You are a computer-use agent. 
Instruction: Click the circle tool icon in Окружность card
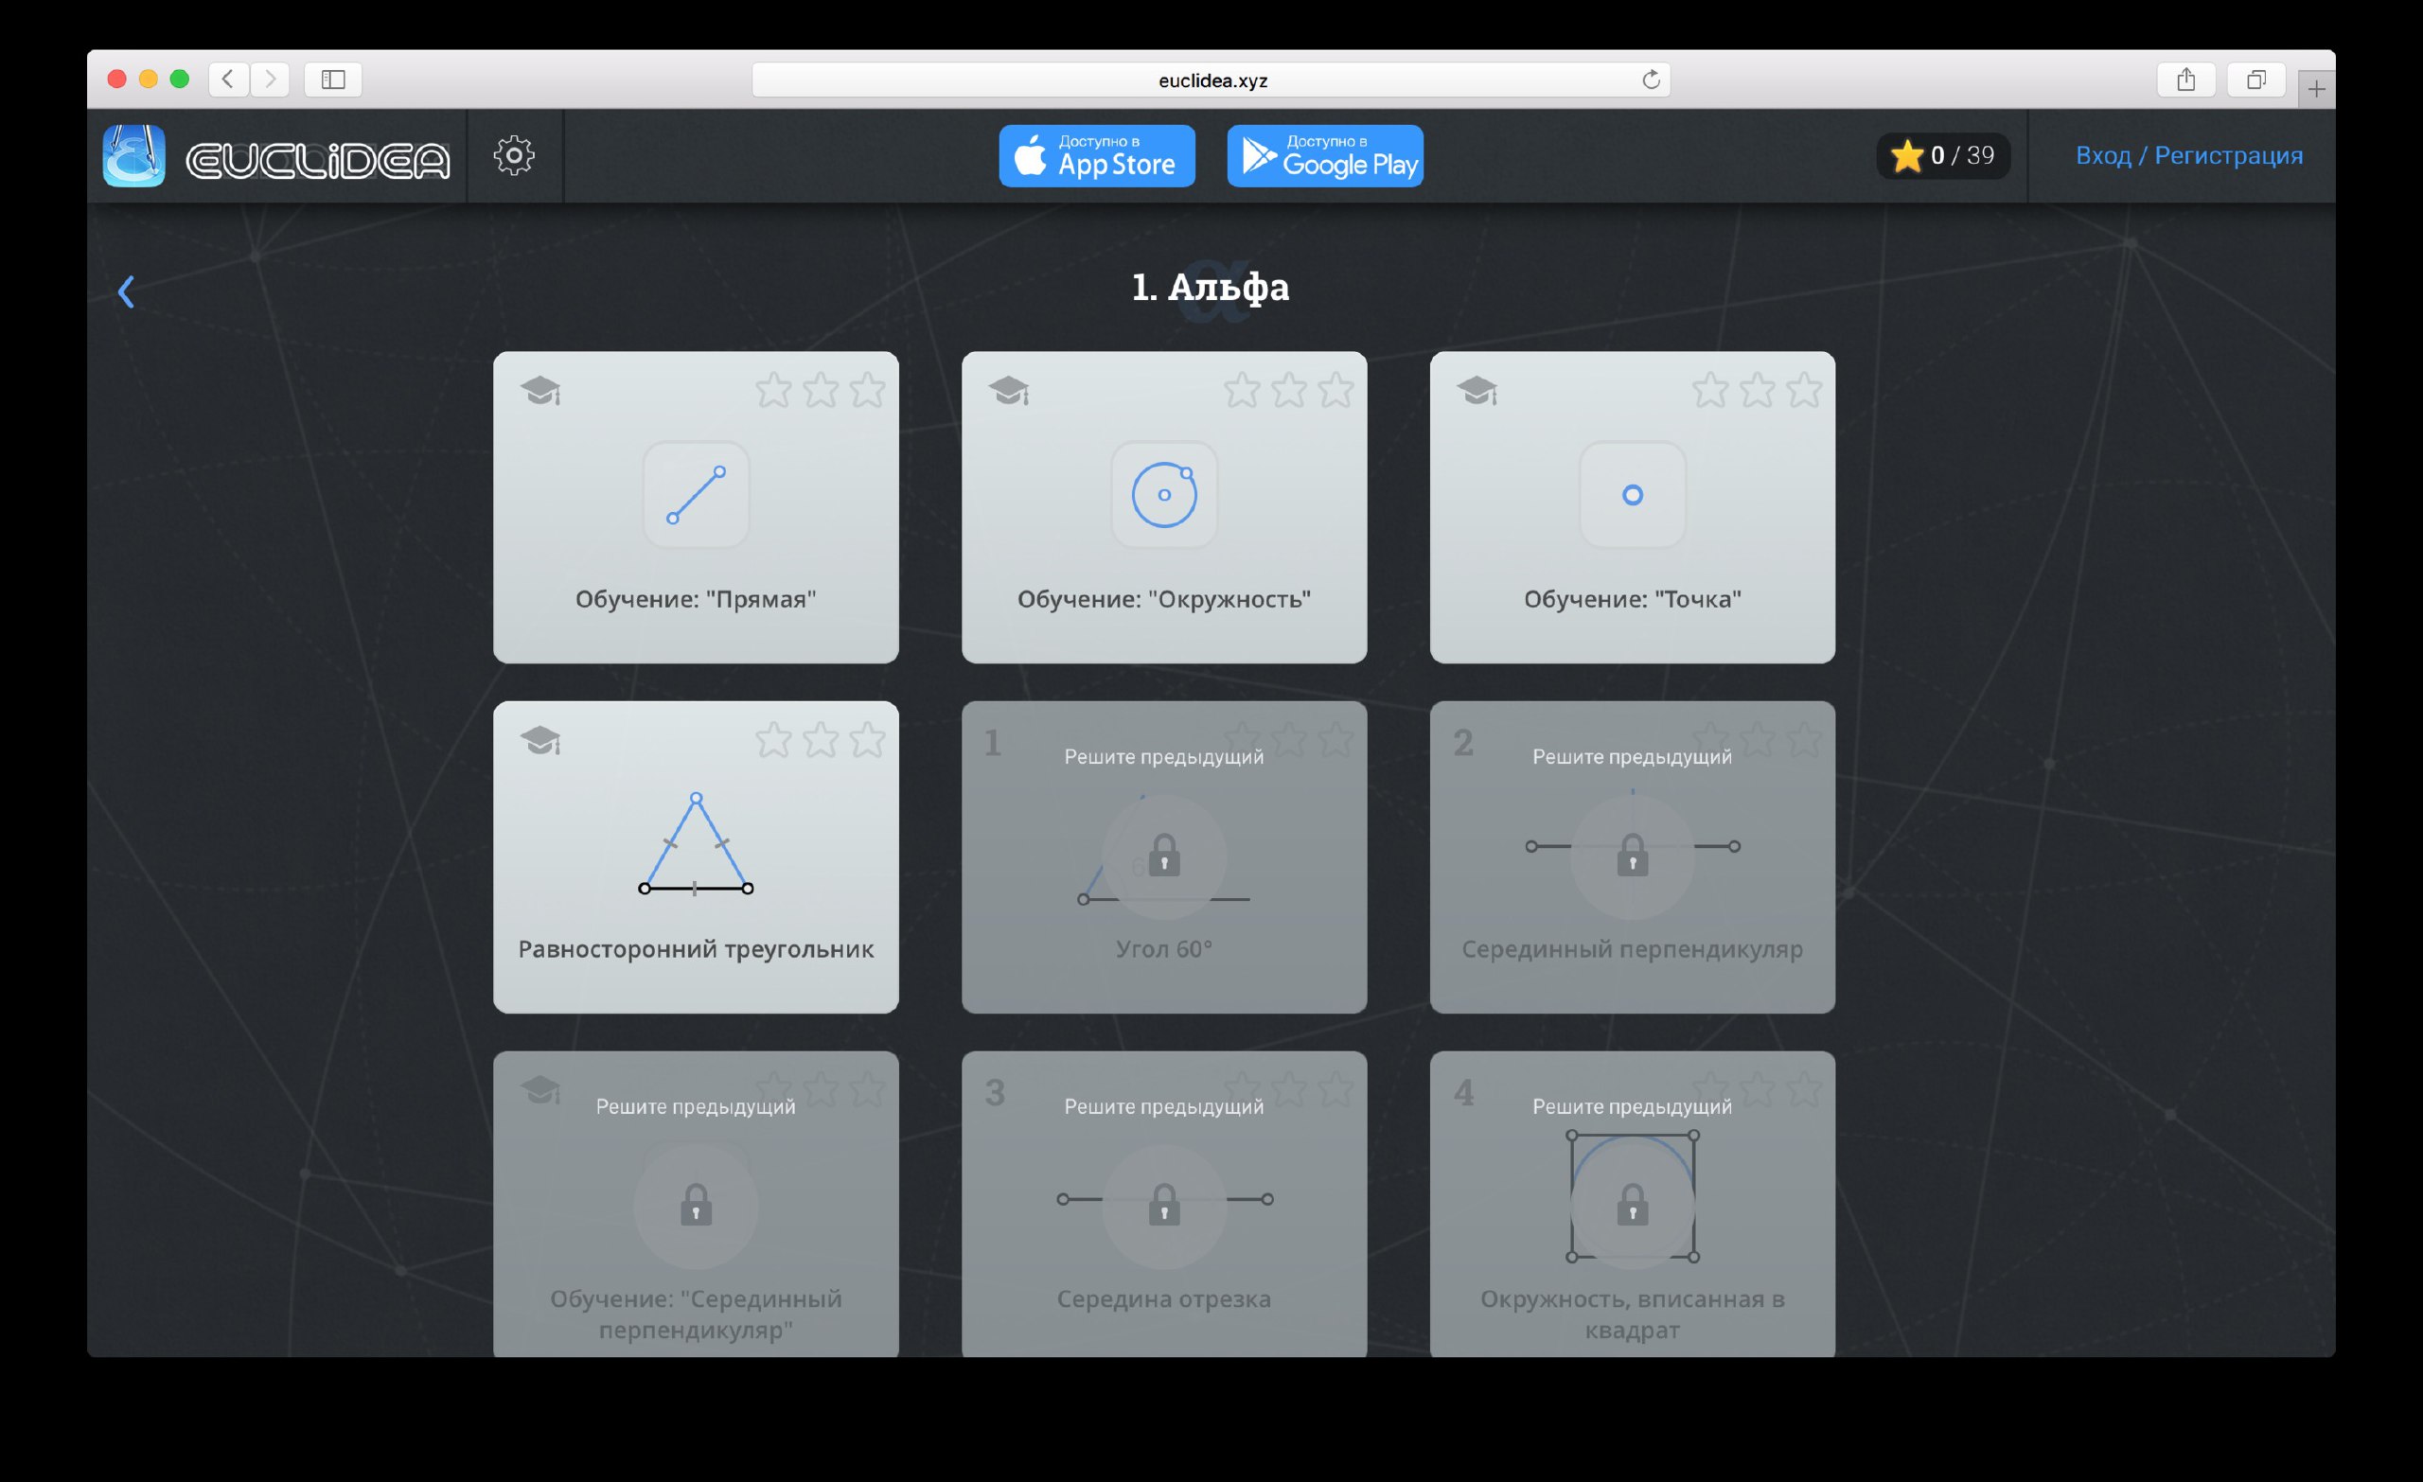coord(1163,495)
